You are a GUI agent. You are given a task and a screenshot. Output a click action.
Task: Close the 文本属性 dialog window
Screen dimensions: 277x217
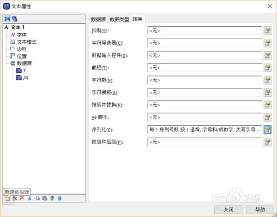pos(270,6)
